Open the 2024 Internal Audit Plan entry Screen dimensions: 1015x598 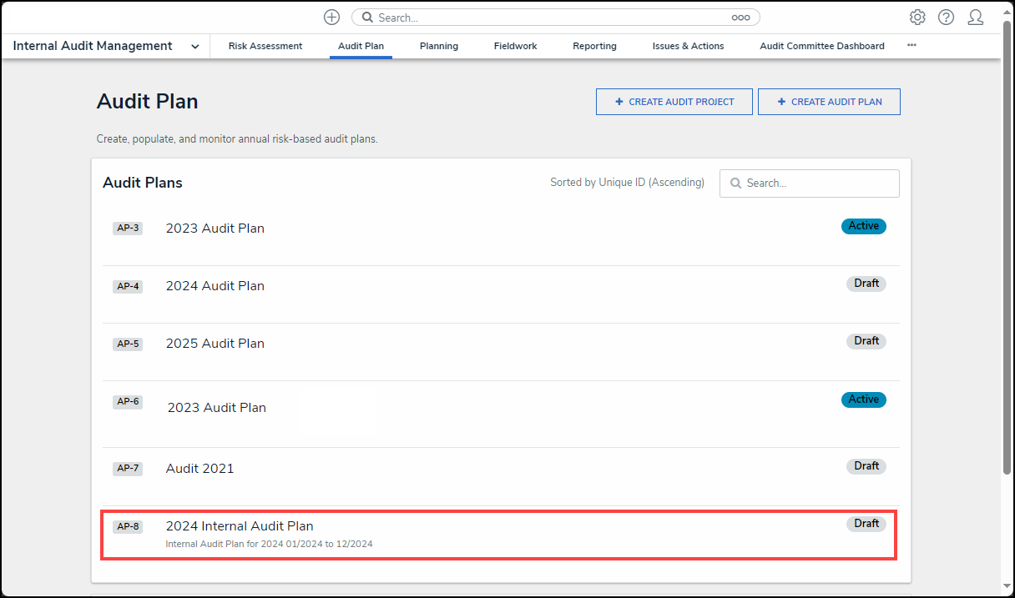[x=240, y=526]
